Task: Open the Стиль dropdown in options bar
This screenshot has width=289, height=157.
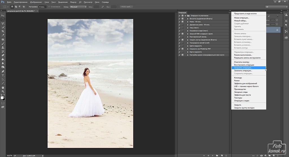Action: (x=78, y=7)
